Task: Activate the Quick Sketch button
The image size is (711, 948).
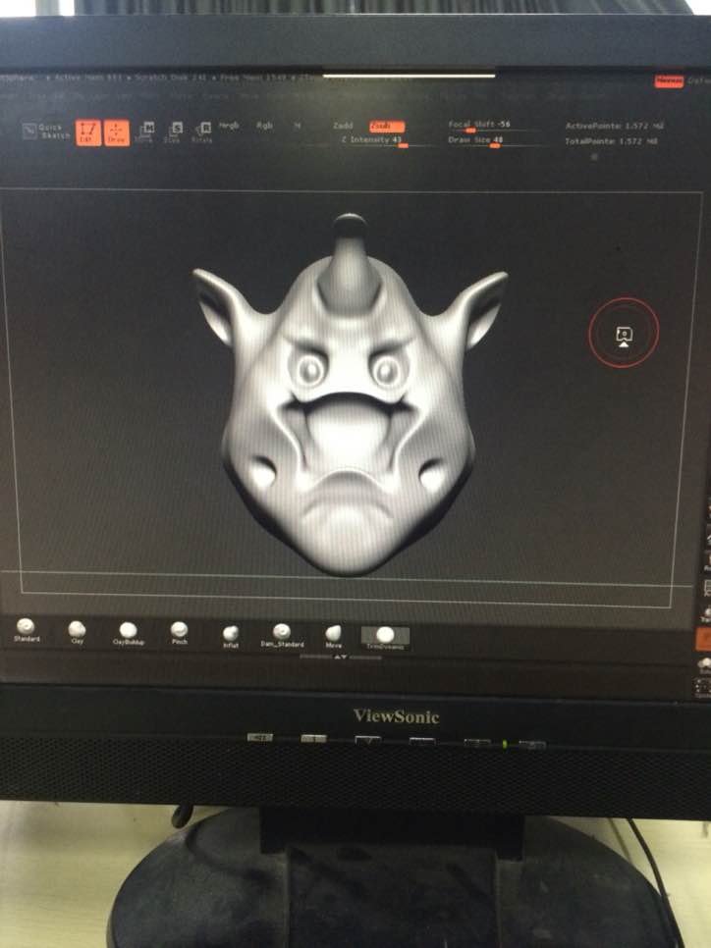Action: coord(46,132)
